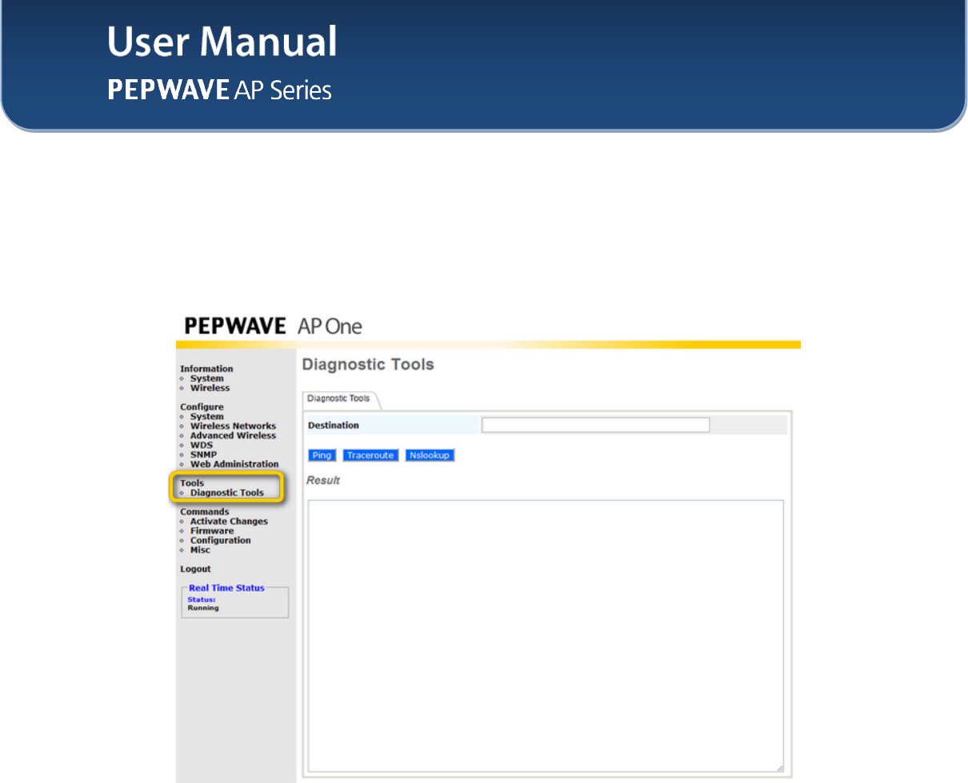Click the Diagnostic Tools page heading
The image size is (968, 783).
368,365
